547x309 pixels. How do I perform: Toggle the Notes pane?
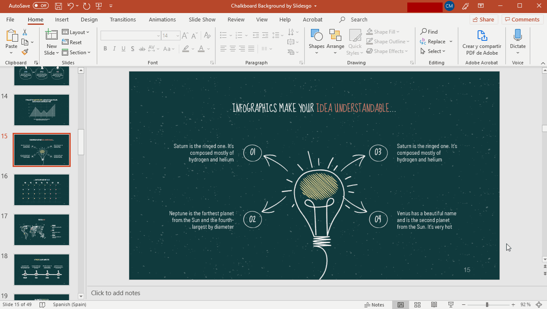(x=374, y=304)
